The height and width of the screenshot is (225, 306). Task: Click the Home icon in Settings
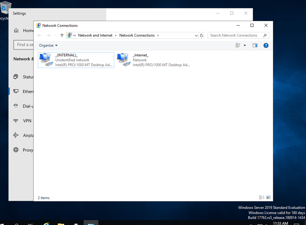[16, 30]
